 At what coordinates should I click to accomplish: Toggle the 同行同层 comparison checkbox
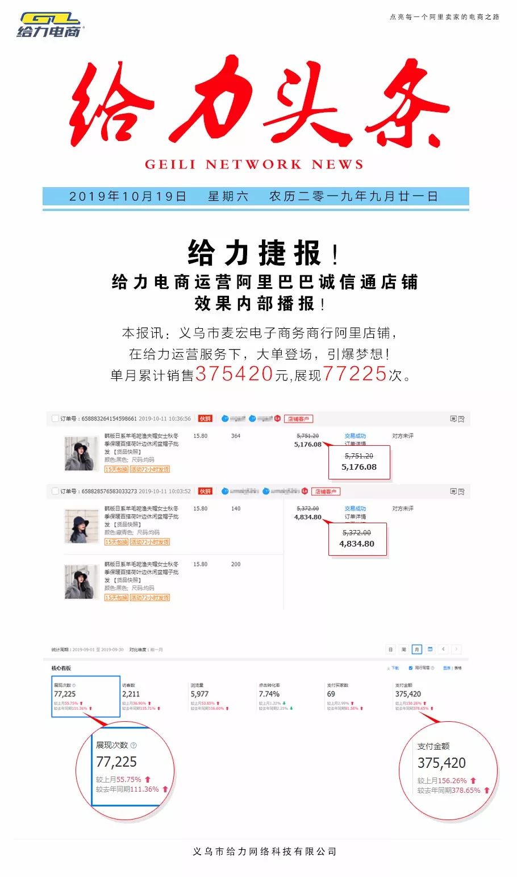tap(411, 668)
